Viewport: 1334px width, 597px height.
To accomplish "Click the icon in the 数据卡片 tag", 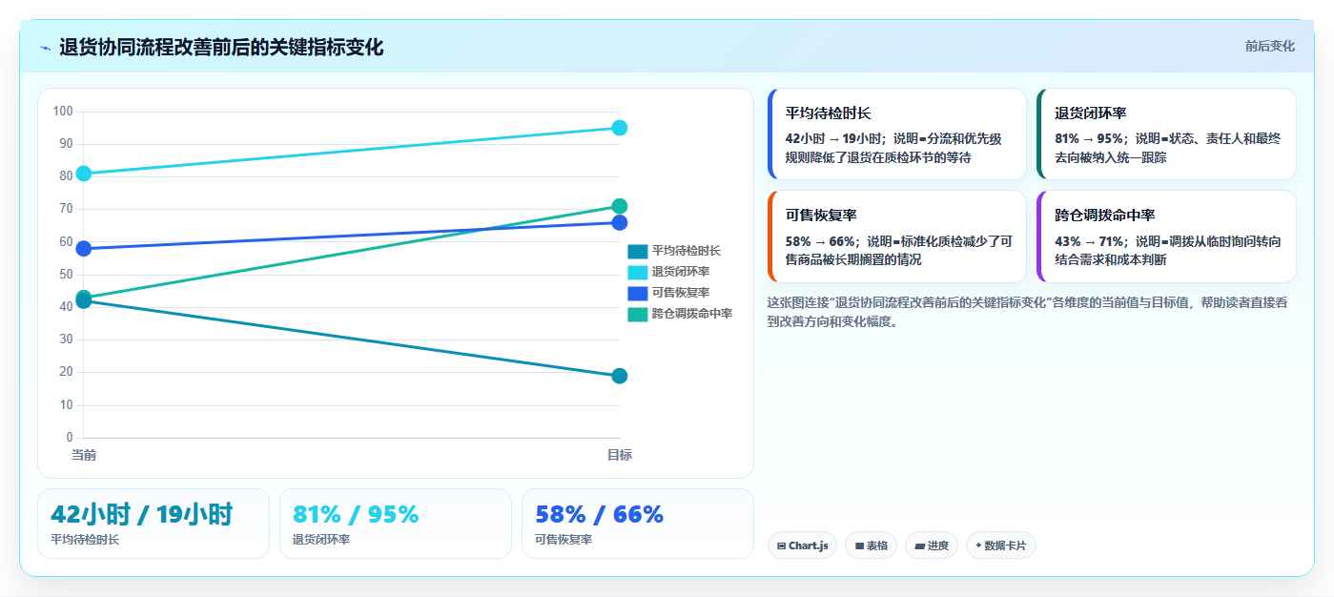I will tap(978, 546).
